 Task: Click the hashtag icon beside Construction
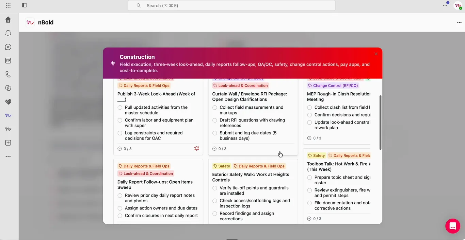(113, 63)
